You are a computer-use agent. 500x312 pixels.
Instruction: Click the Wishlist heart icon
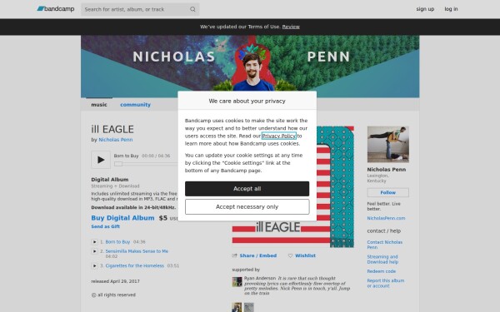click(290, 255)
